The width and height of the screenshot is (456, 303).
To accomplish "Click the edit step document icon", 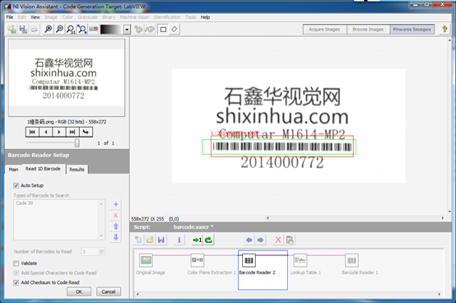I will tap(290, 240).
